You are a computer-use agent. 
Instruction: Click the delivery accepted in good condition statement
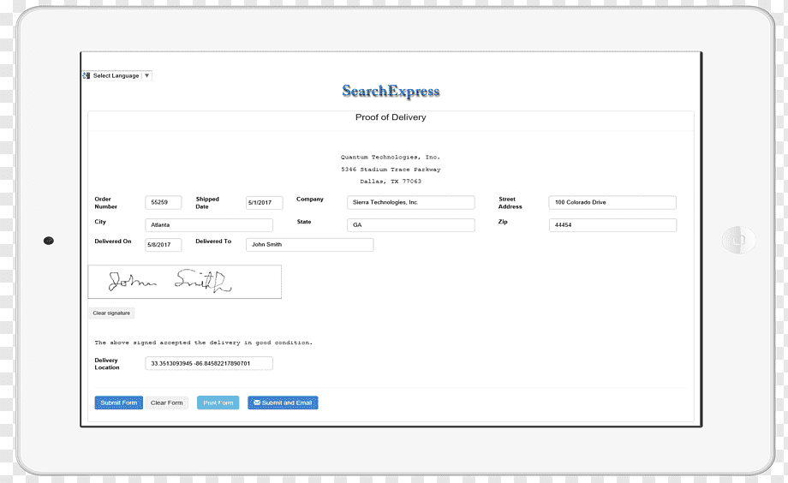204,343
